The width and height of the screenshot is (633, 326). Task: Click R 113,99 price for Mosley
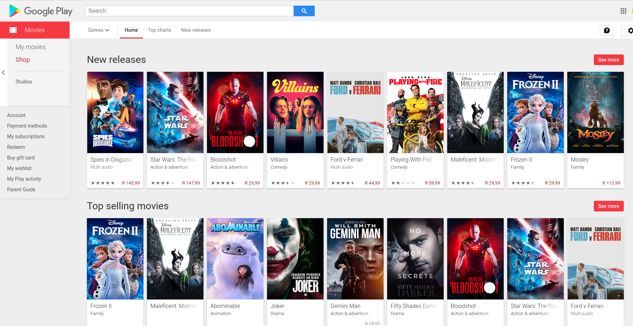click(x=611, y=183)
